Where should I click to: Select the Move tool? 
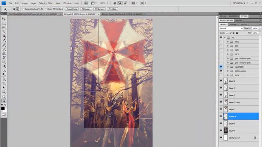coord(4,19)
